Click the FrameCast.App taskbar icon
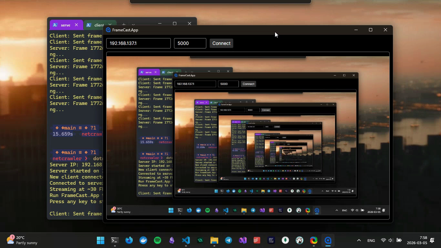This screenshot has height=248, width=441. tap(328, 240)
